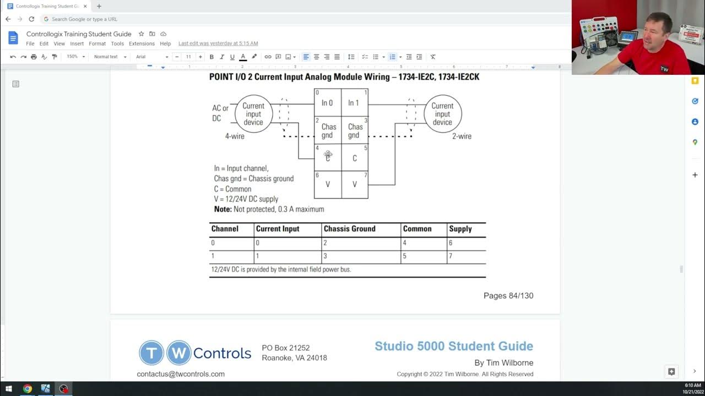Open Google Keep in the side panel
This screenshot has width=705, height=396.
pyautogui.click(x=695, y=81)
